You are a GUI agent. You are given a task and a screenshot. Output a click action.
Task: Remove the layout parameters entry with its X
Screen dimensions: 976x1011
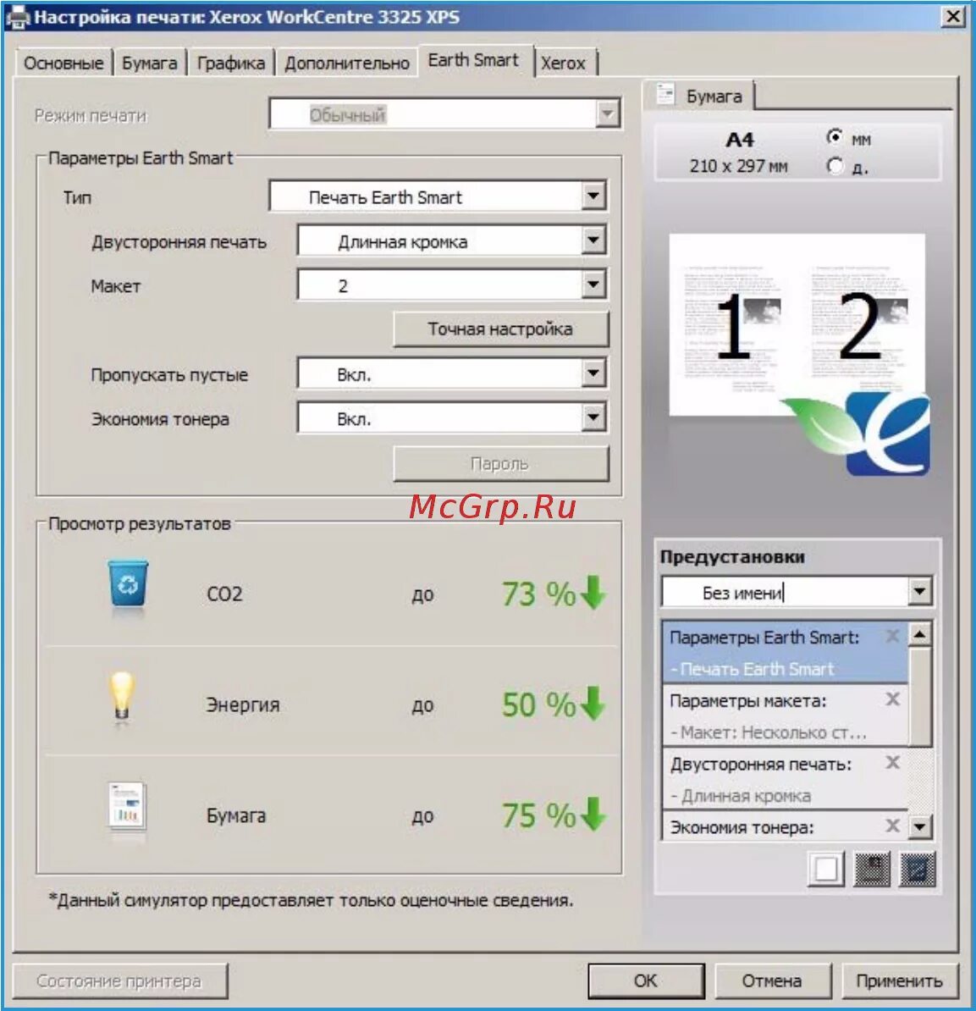(892, 699)
